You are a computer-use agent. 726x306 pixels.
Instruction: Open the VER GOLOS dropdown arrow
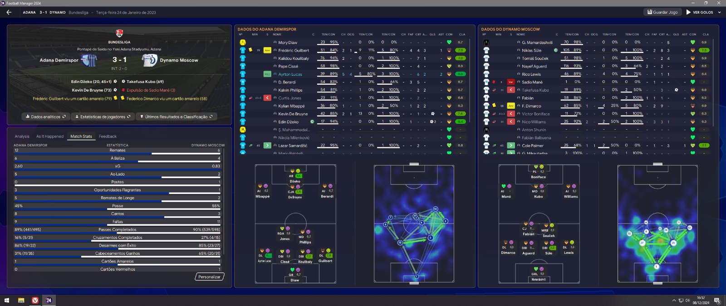click(719, 12)
